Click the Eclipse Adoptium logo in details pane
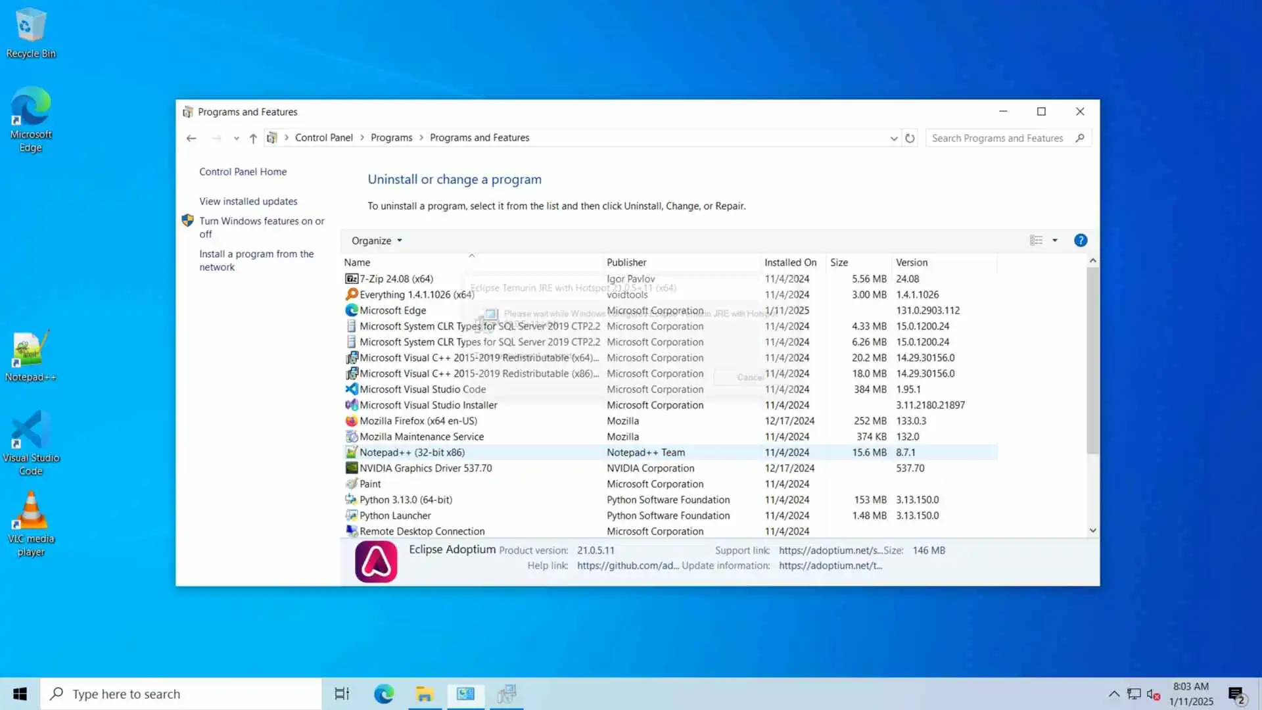Image resolution: width=1262 pixels, height=710 pixels. pyautogui.click(x=376, y=561)
